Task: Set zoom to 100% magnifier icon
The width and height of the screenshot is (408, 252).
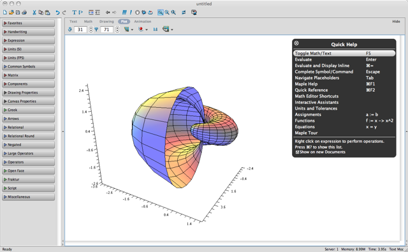Action: pos(160,12)
